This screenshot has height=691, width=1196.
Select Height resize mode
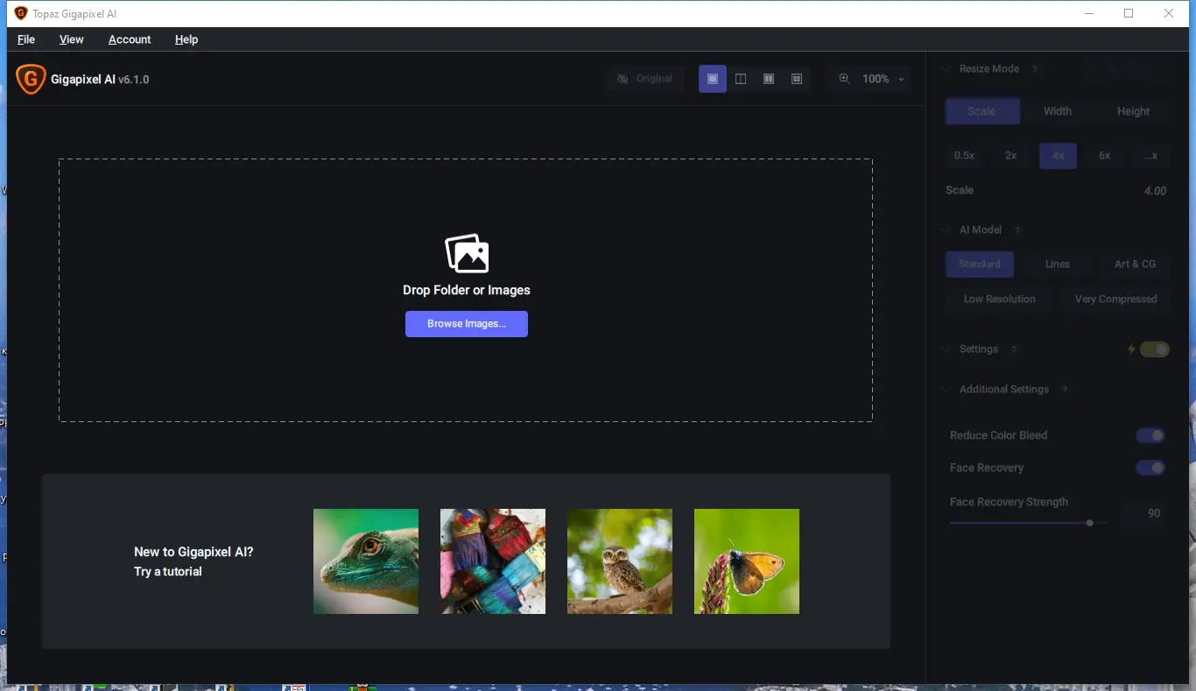click(x=1133, y=111)
